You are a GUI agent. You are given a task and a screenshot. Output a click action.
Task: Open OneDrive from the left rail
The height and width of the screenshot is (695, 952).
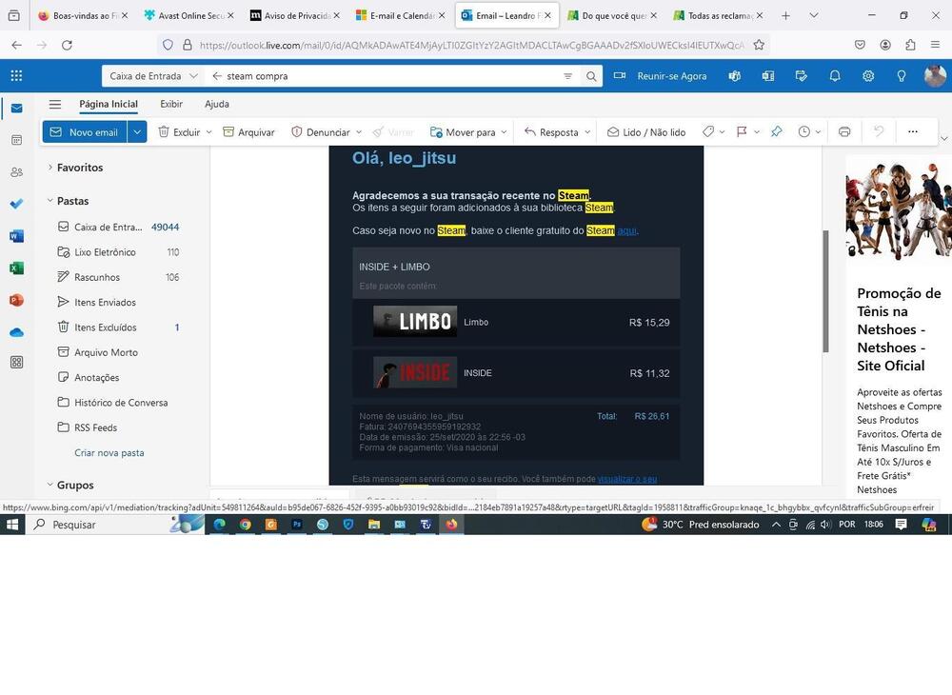(x=16, y=332)
